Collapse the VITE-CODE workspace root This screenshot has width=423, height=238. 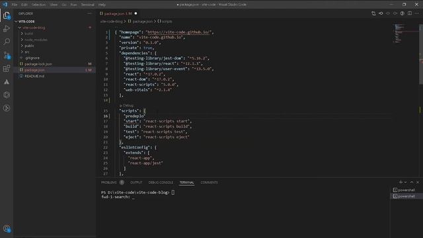16,21
